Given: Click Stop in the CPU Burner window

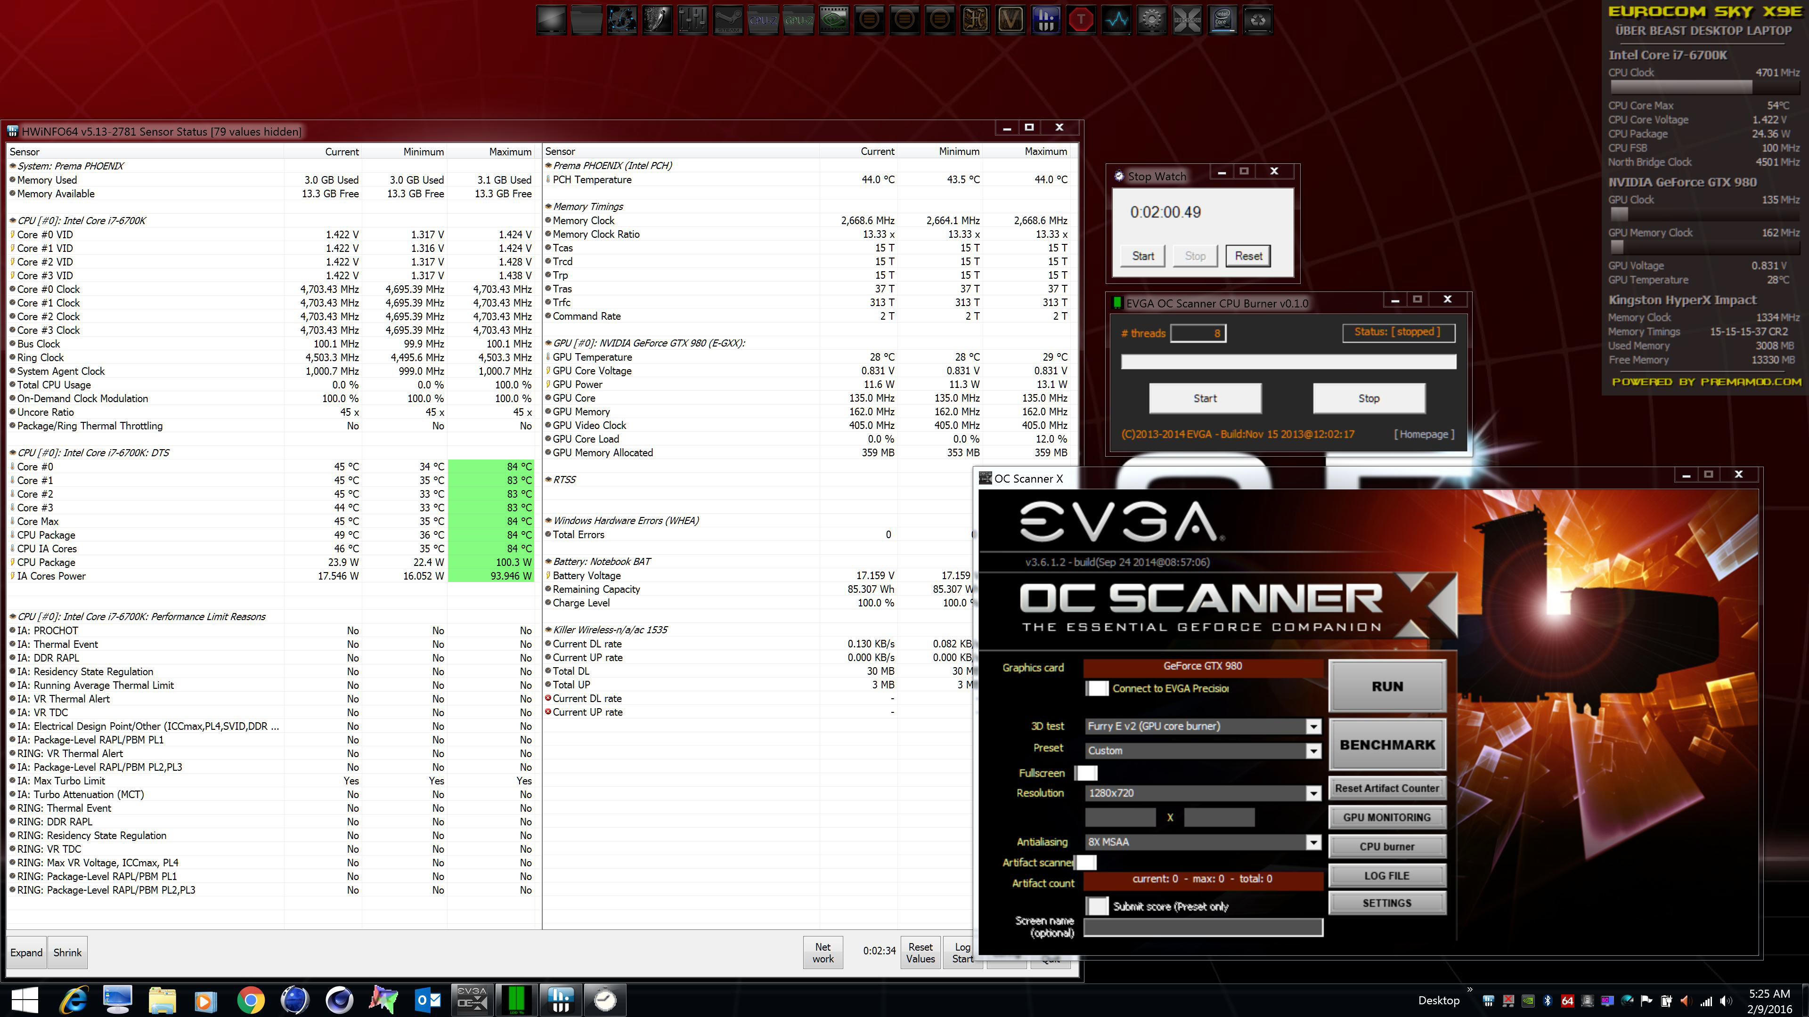Looking at the screenshot, I should [x=1369, y=398].
